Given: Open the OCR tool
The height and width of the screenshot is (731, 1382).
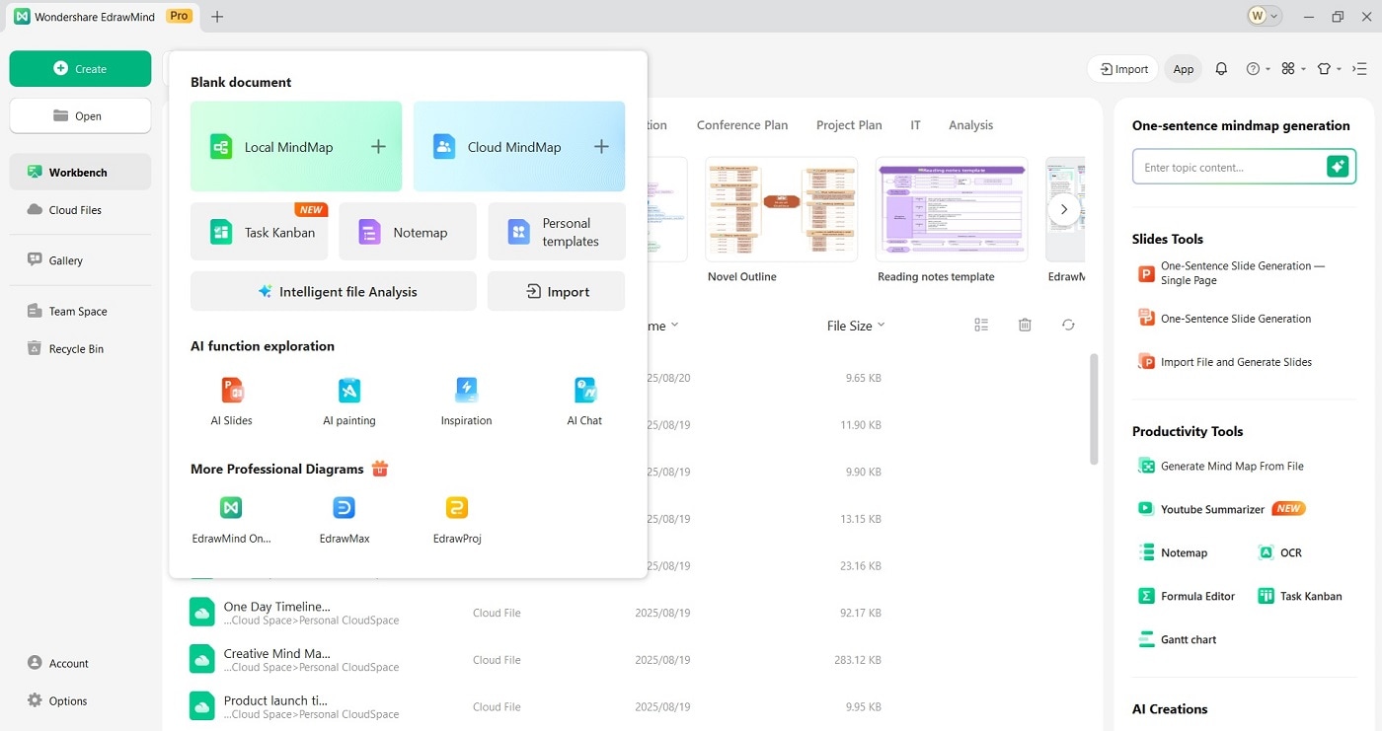Looking at the screenshot, I should [1280, 552].
